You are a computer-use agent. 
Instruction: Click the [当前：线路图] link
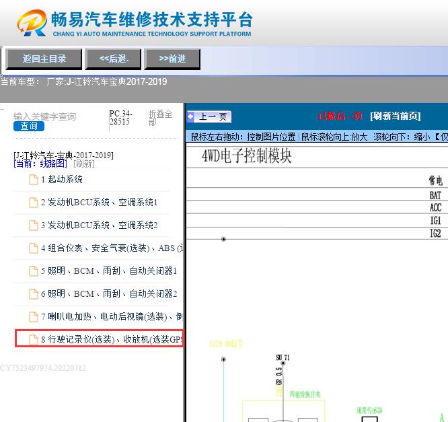pyautogui.click(x=40, y=164)
